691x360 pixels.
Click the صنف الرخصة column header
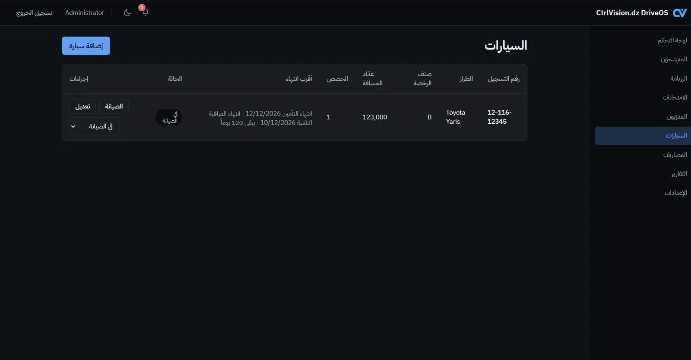tap(422, 78)
